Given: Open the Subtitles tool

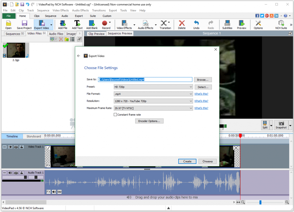Looking at the screenshot, I should click(x=227, y=25).
